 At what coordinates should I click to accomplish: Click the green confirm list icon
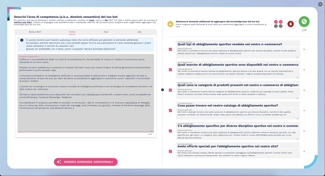304,22
